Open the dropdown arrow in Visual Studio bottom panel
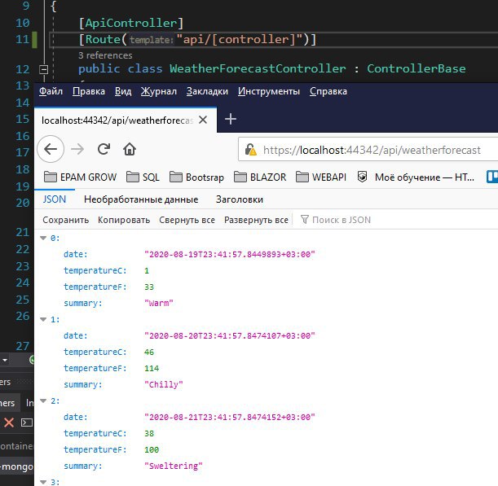Screen dimensions: 498x486 [5, 361]
